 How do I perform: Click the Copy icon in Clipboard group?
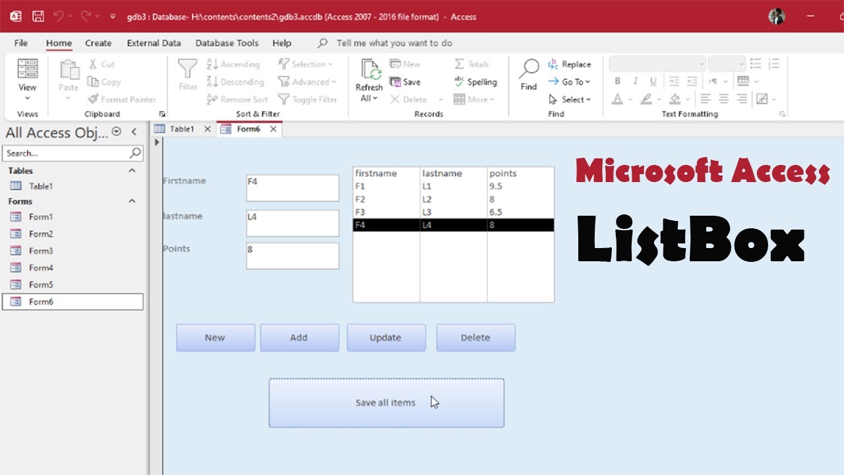coord(94,82)
